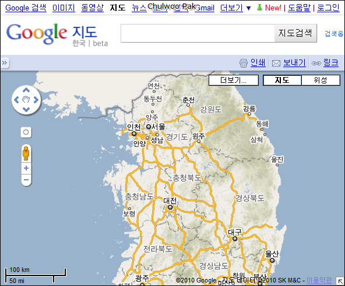Image resolution: width=345 pixels, height=286 pixels.
Task: Open the 더보기... map layers button
Action: 234,80
